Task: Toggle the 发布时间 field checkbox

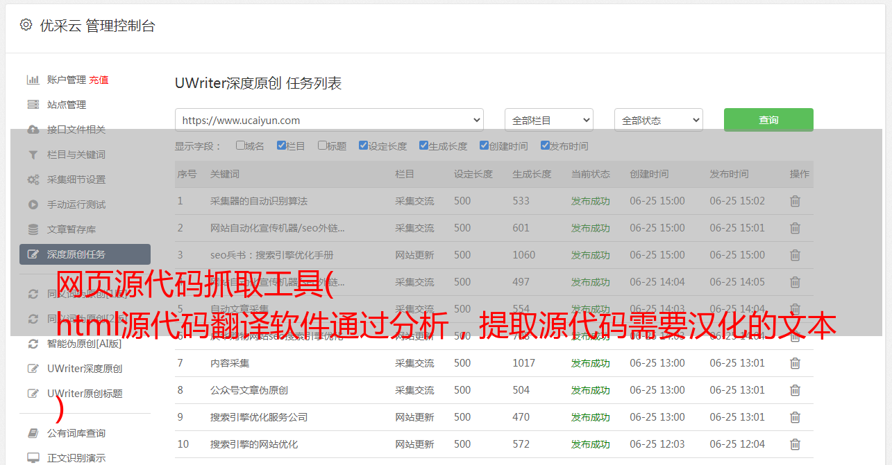Action: (544, 146)
